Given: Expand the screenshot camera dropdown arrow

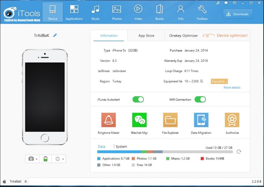Looking at the screenshot, I should [37, 159].
